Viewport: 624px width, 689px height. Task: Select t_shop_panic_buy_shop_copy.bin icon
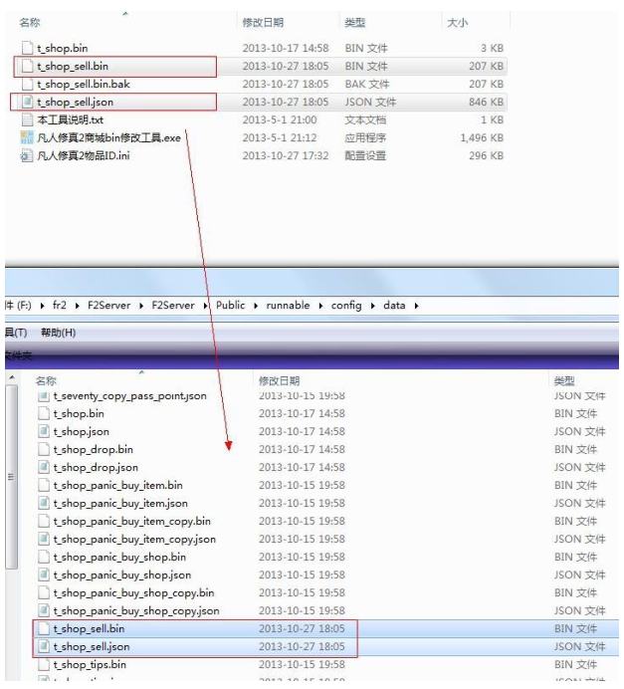(44, 592)
